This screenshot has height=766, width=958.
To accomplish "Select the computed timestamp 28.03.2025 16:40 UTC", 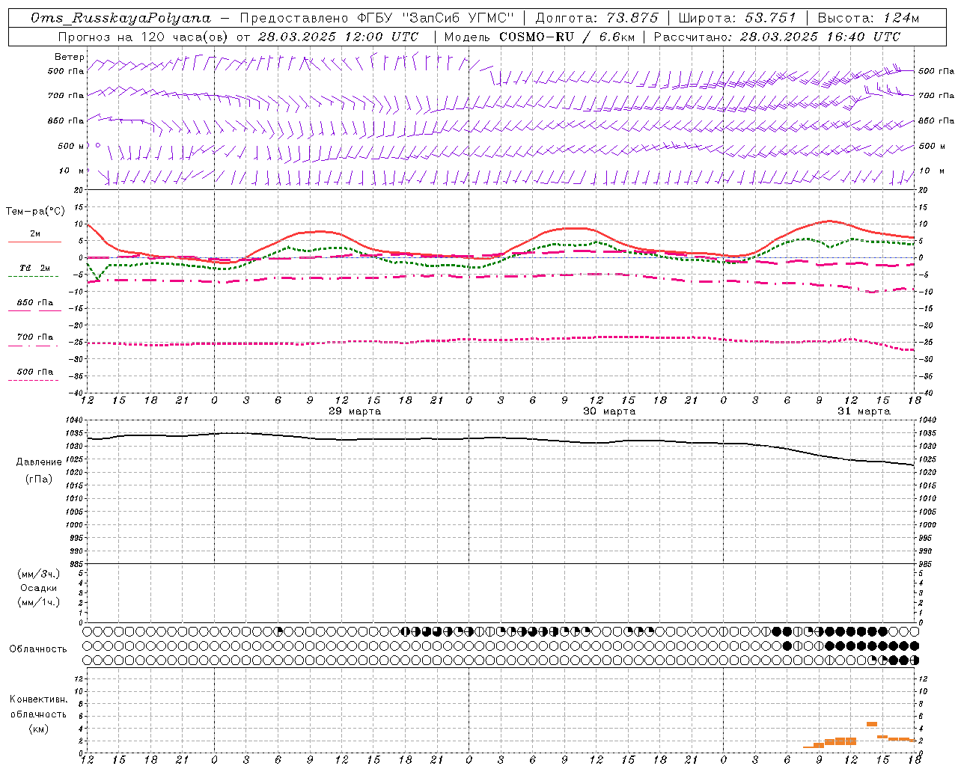I will pos(820,37).
